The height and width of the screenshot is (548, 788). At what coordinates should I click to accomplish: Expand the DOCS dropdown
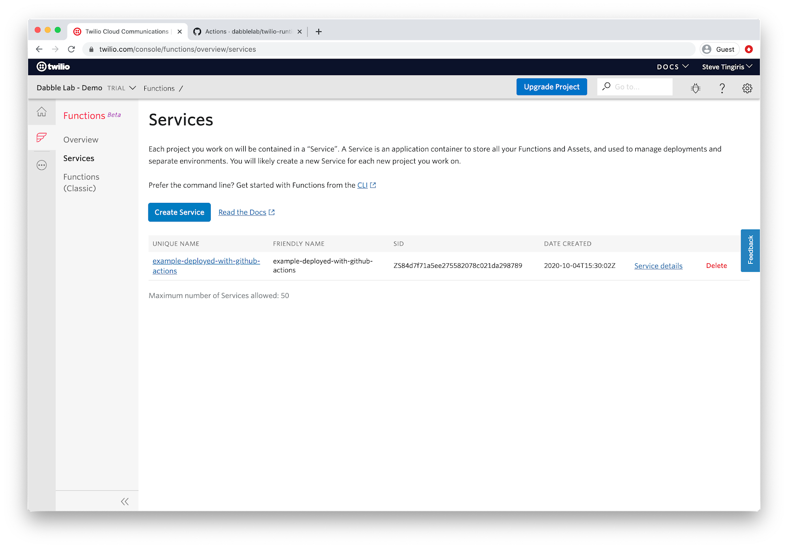(x=672, y=66)
